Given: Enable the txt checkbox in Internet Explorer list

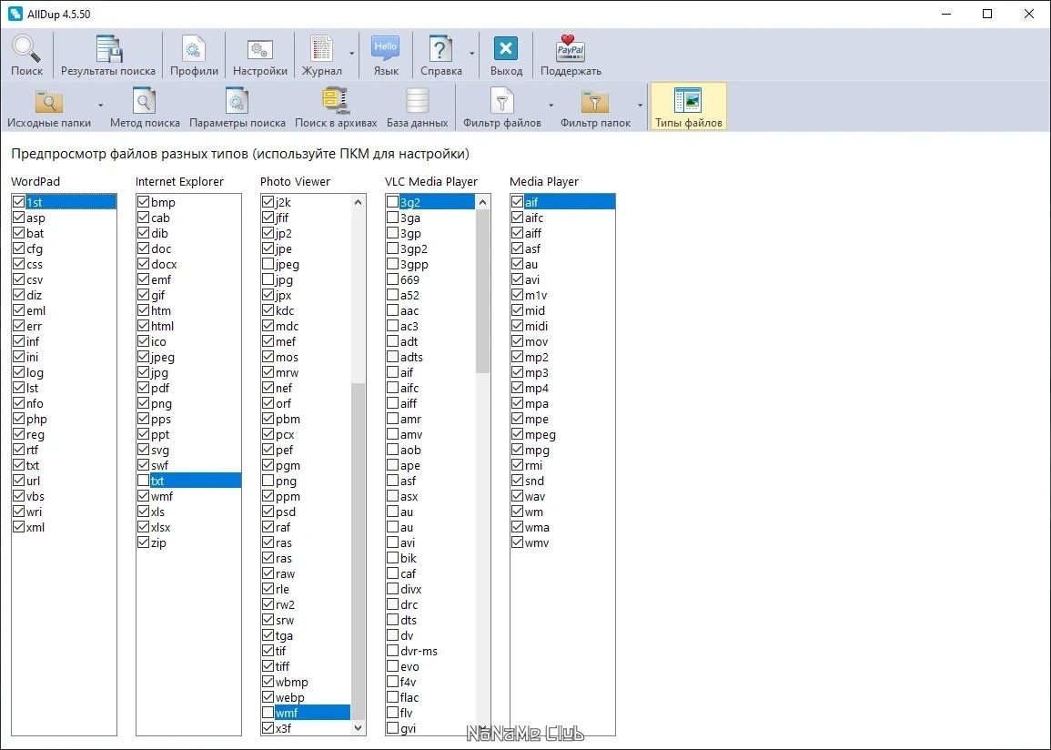Looking at the screenshot, I should (x=143, y=481).
